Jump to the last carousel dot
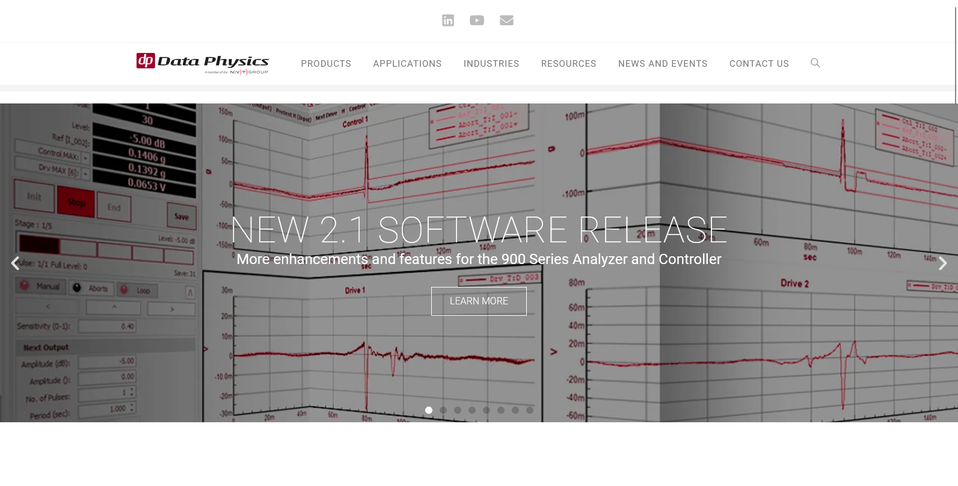 [530, 410]
